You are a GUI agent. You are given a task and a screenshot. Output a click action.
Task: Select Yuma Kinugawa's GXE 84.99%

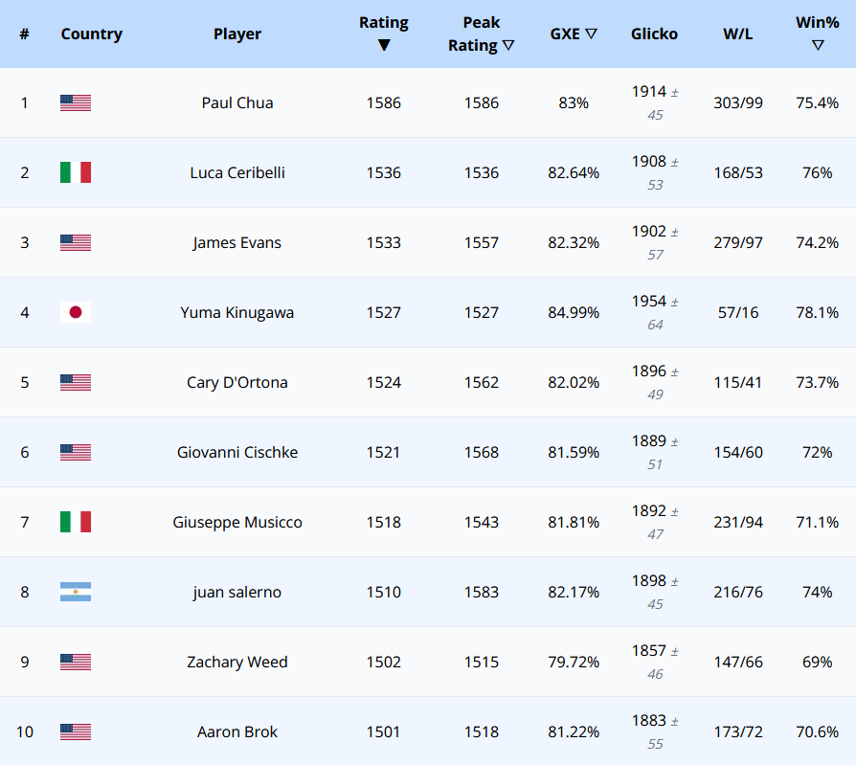click(x=574, y=312)
